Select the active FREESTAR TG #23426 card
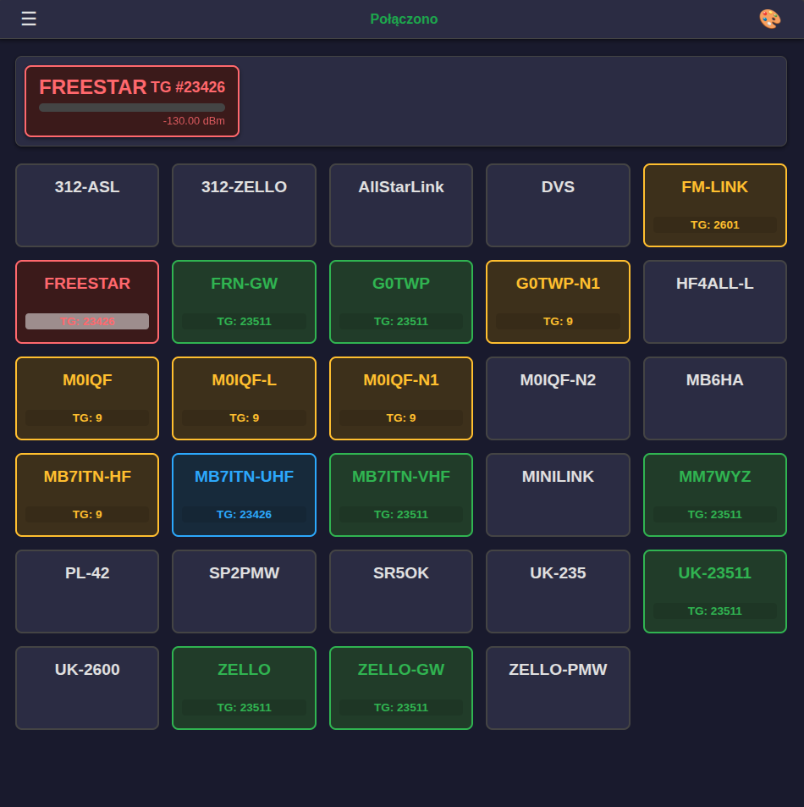 [132, 101]
